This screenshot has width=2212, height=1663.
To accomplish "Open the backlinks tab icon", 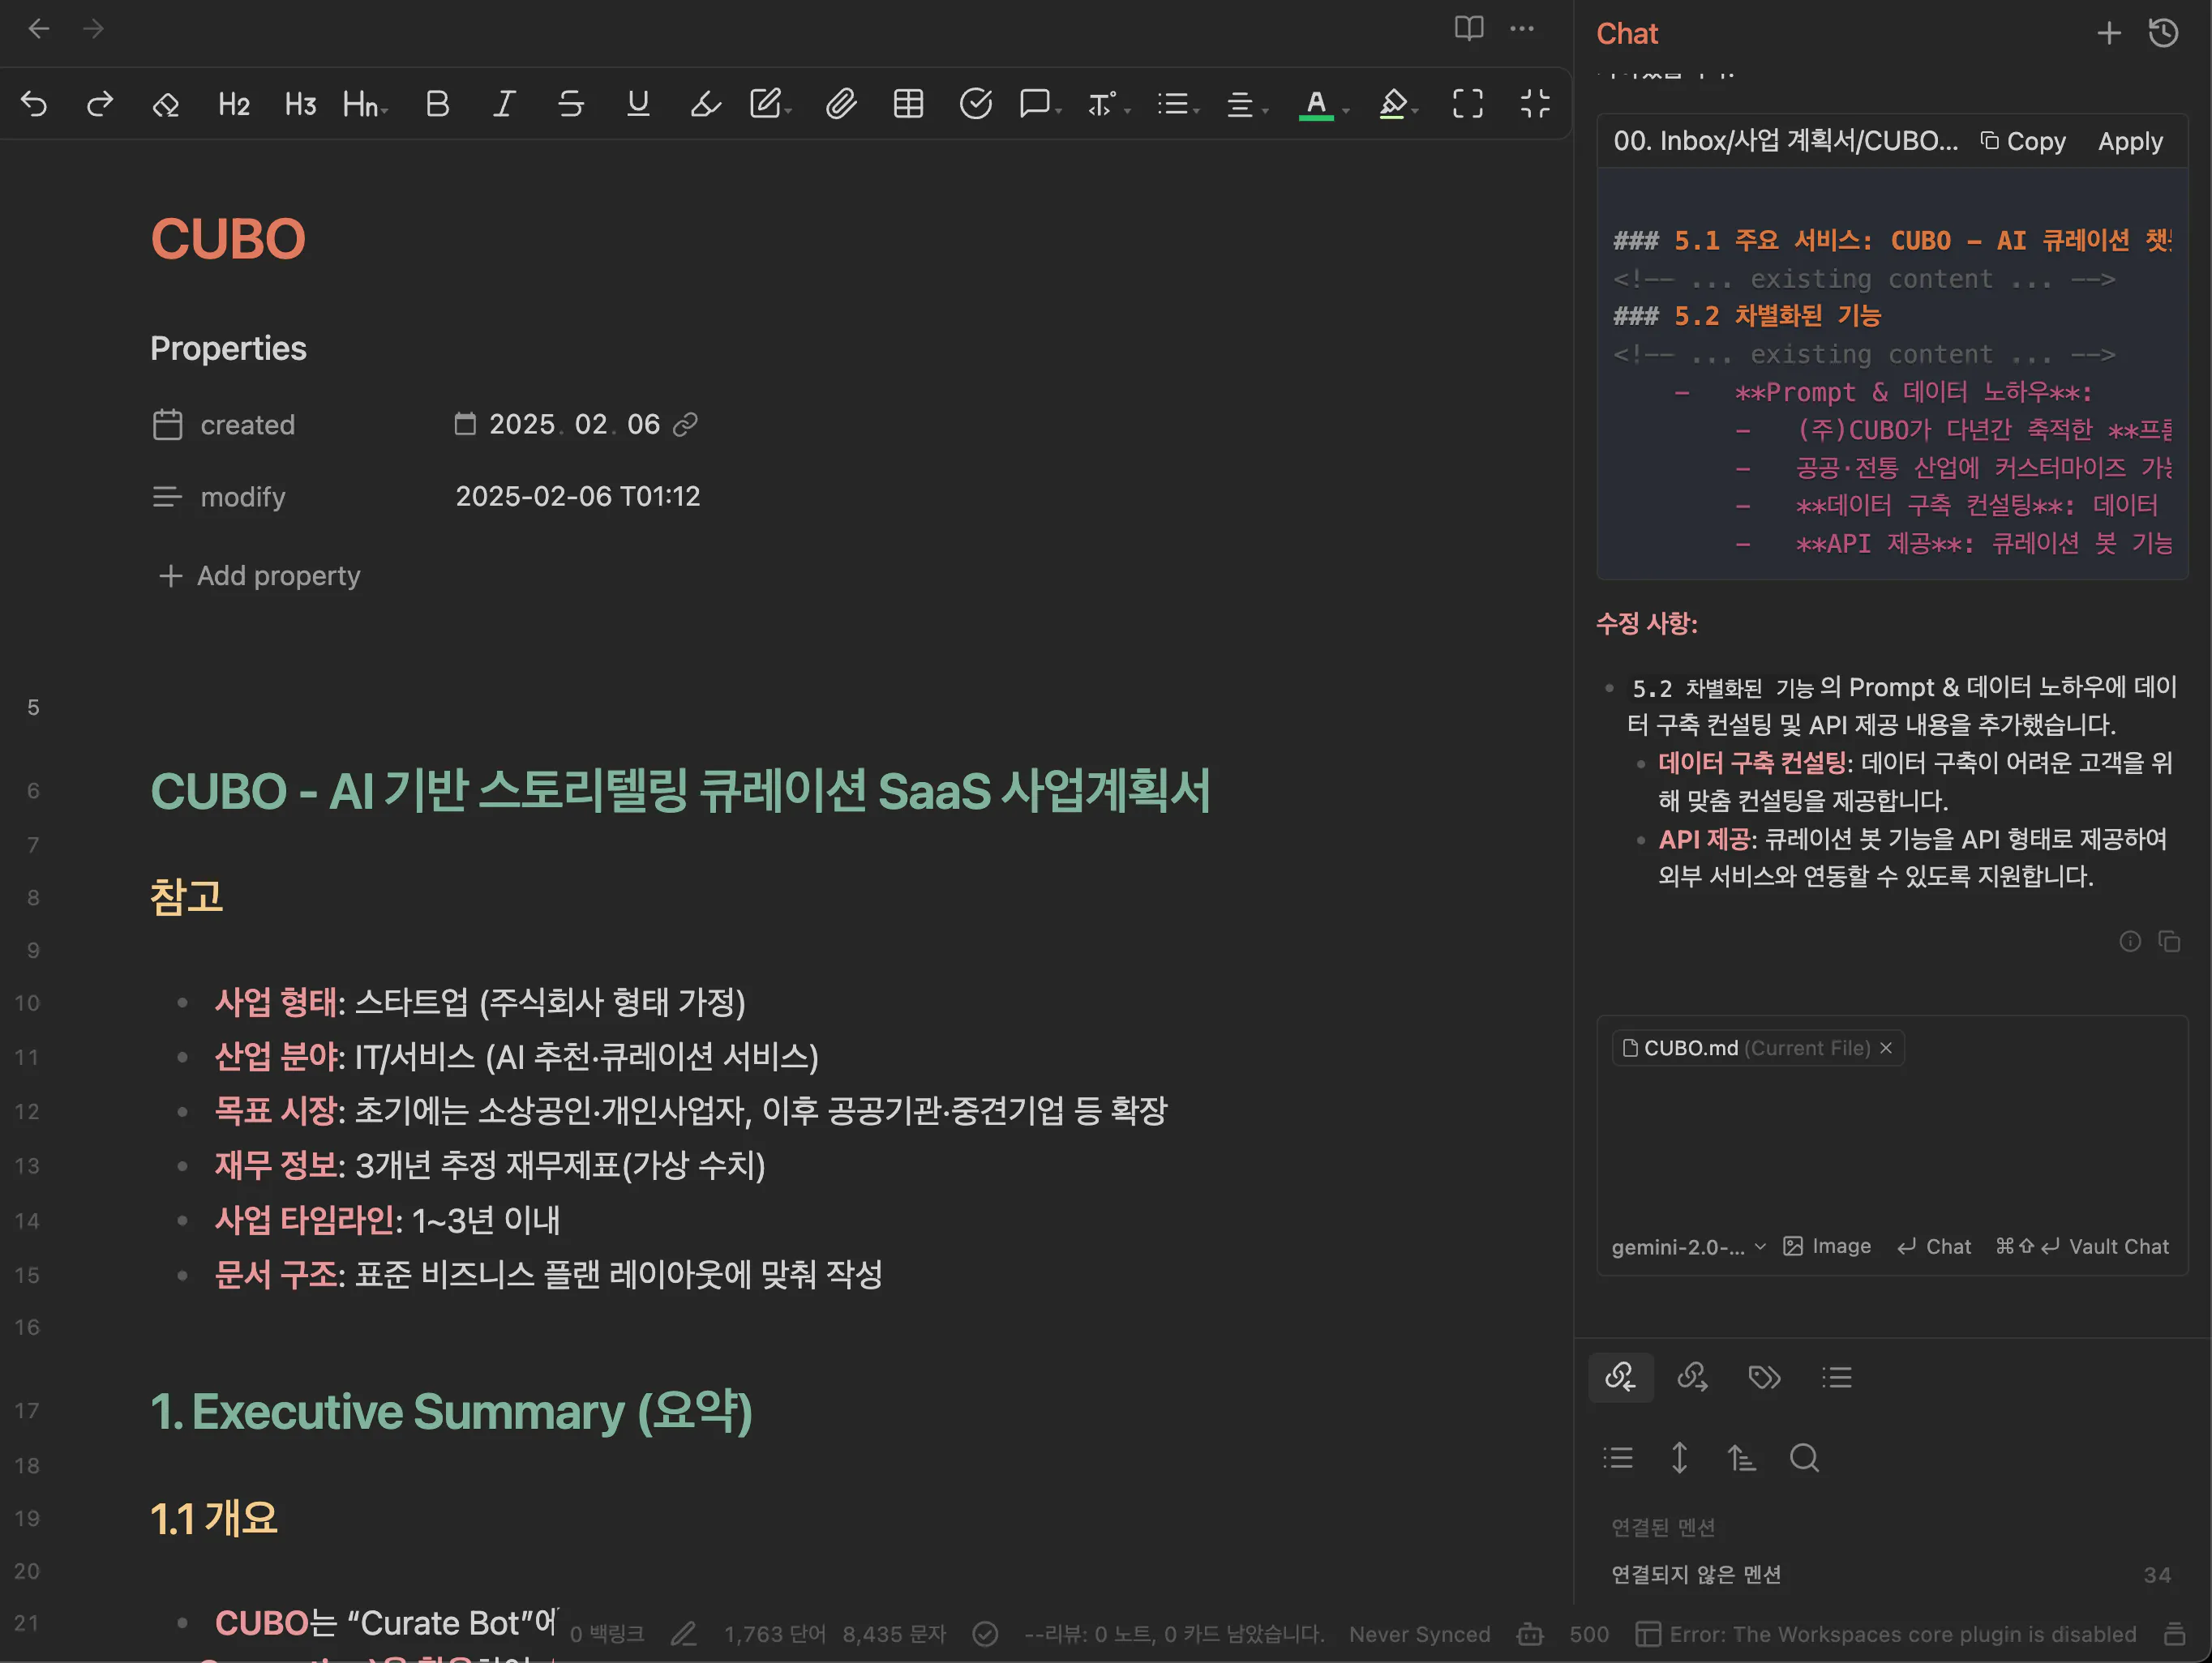I will point(1620,1377).
